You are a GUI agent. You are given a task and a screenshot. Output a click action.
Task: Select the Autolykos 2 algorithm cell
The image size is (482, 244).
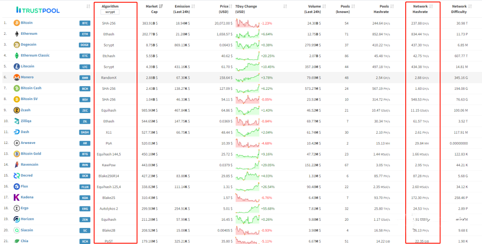(x=108, y=209)
